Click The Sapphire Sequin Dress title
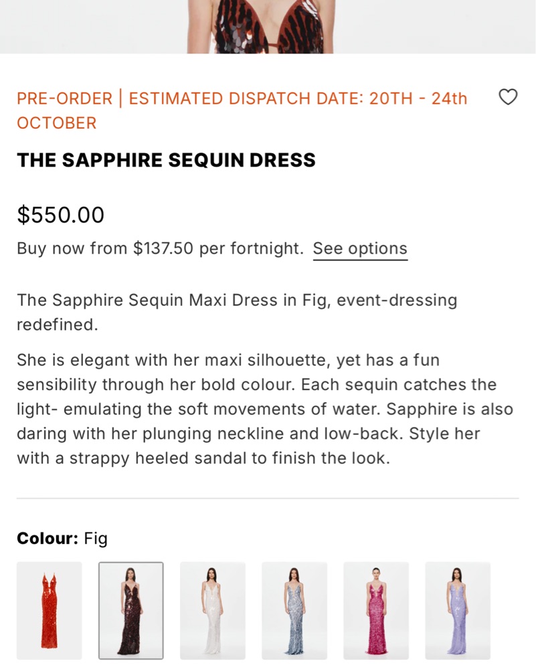Screen dimensions: 536x669 166,161
